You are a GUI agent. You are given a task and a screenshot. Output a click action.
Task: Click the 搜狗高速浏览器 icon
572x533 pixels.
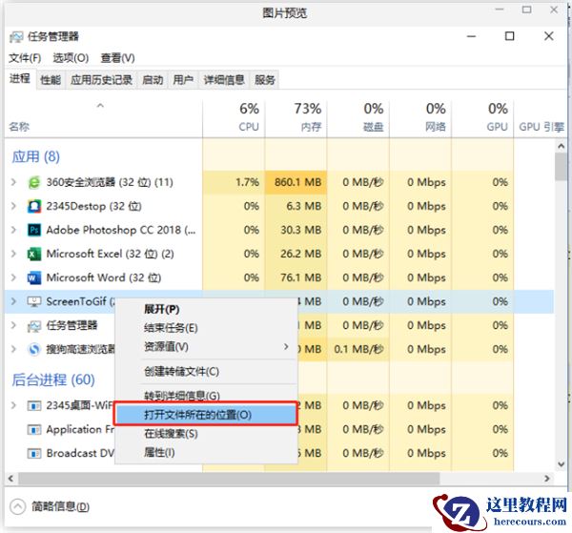(x=34, y=350)
